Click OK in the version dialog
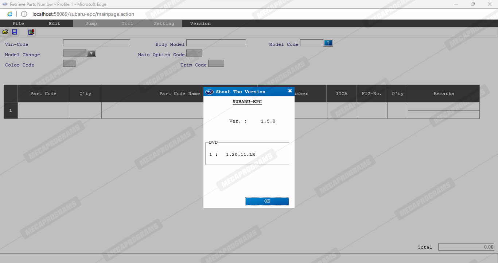Image resolution: width=498 pixels, height=263 pixels. click(267, 201)
